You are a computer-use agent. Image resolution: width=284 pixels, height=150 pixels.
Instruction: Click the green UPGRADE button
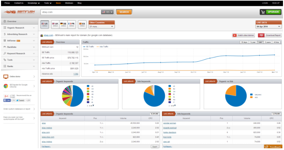tap(273, 12)
